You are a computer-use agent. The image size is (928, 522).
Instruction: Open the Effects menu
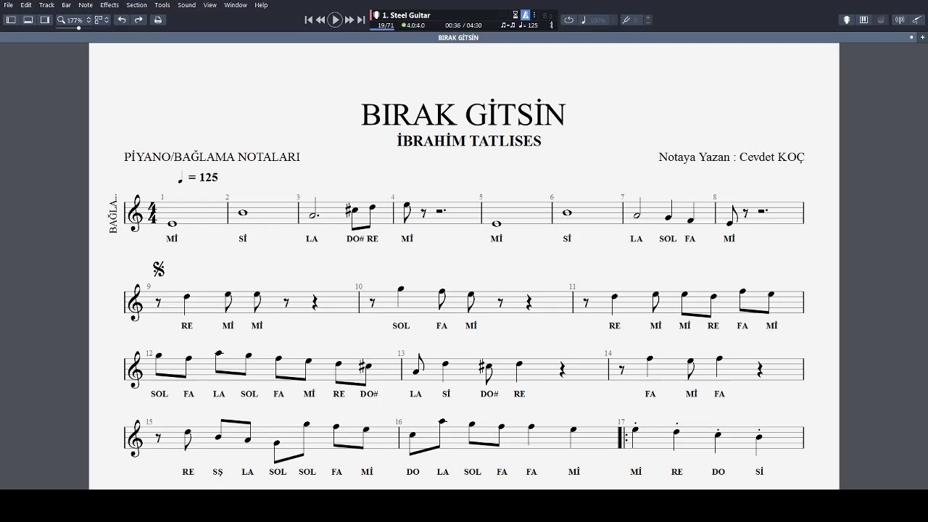point(109,5)
